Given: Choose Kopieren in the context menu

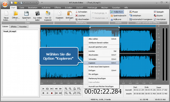Looking at the screenshot, I should coord(101,63).
